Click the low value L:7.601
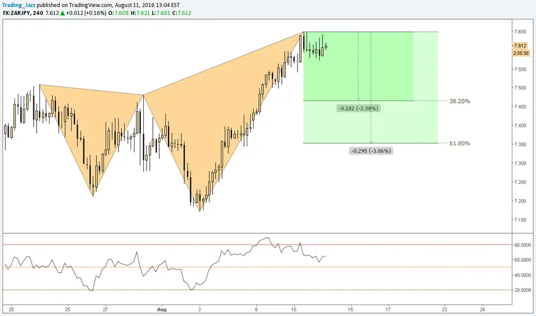This screenshot has width=536, height=316. point(161,13)
